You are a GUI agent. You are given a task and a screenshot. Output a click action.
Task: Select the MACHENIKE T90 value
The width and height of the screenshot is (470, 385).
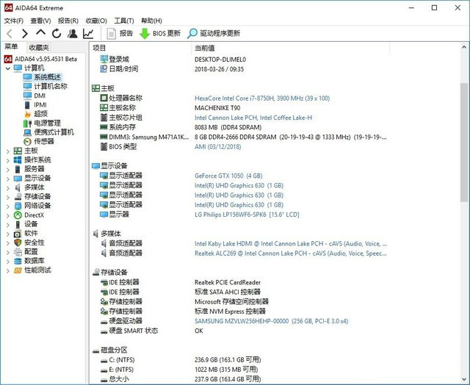(x=217, y=108)
